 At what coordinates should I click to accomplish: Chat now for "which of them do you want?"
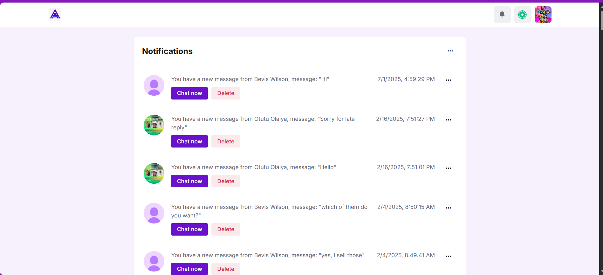(189, 229)
